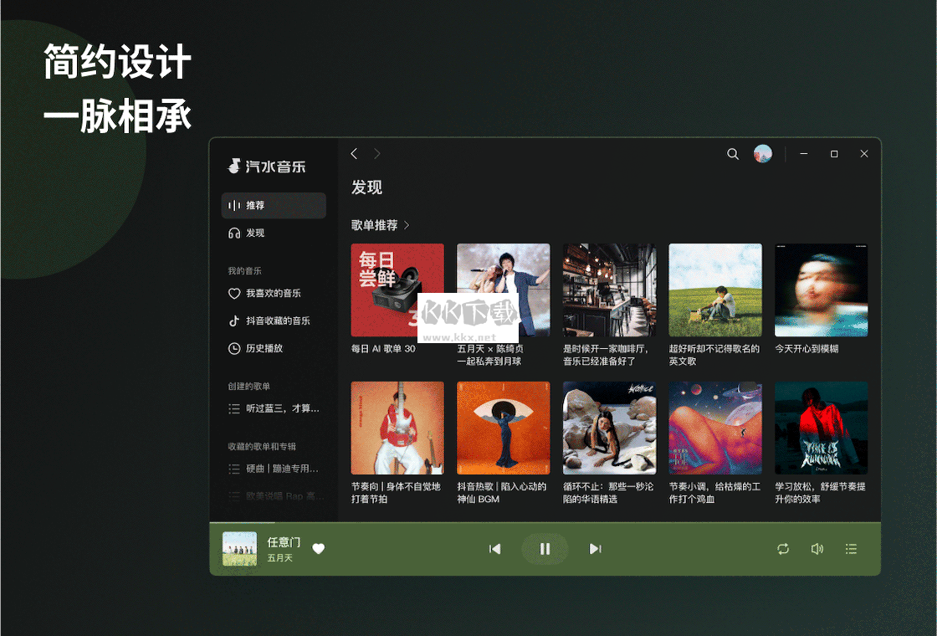Open the 每日 AI 歌单 30 cover

coord(397,290)
